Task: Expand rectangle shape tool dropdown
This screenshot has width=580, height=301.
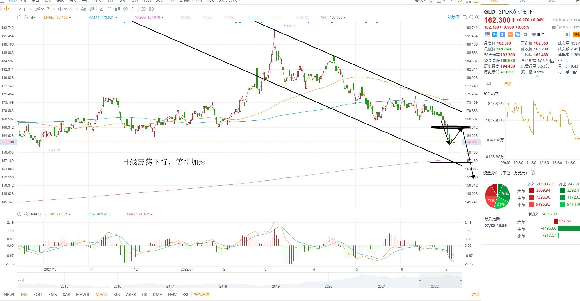Action: [31, 9]
